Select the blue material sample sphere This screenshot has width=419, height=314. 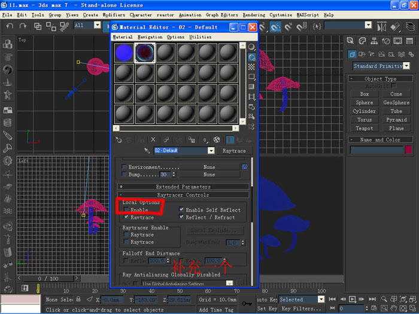[x=124, y=53]
